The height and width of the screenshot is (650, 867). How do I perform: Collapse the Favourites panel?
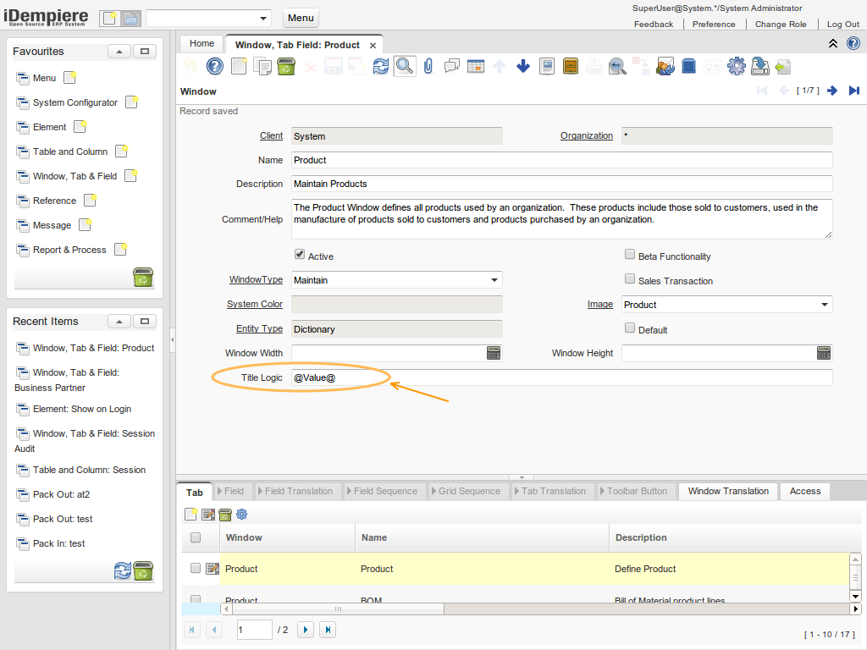click(119, 52)
